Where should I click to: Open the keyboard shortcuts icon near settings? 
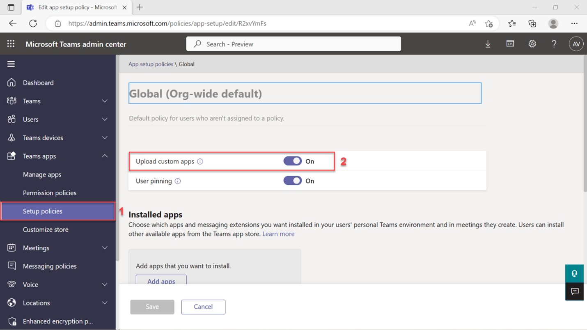[x=510, y=44]
